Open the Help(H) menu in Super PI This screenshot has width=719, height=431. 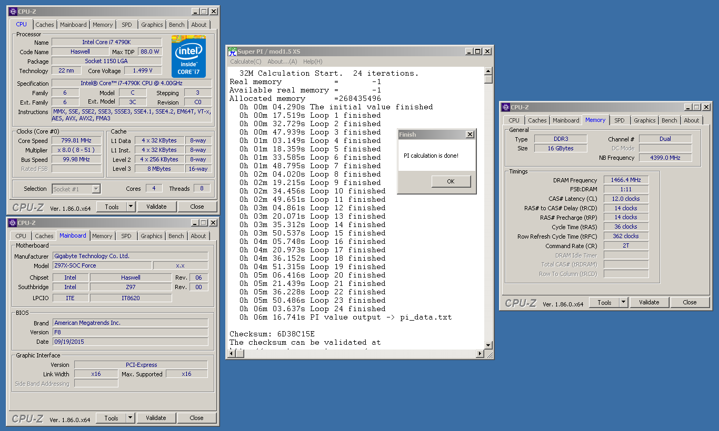pyautogui.click(x=313, y=61)
